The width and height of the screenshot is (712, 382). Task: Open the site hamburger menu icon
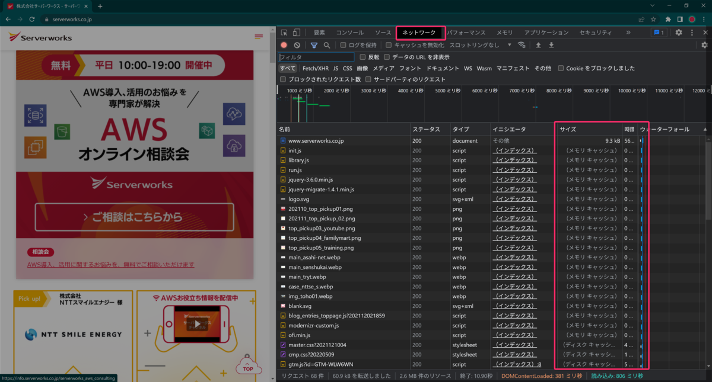coord(259,37)
